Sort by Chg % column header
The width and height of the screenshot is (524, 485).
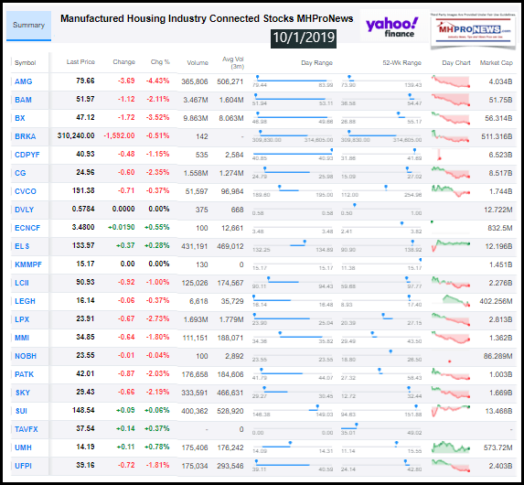160,62
